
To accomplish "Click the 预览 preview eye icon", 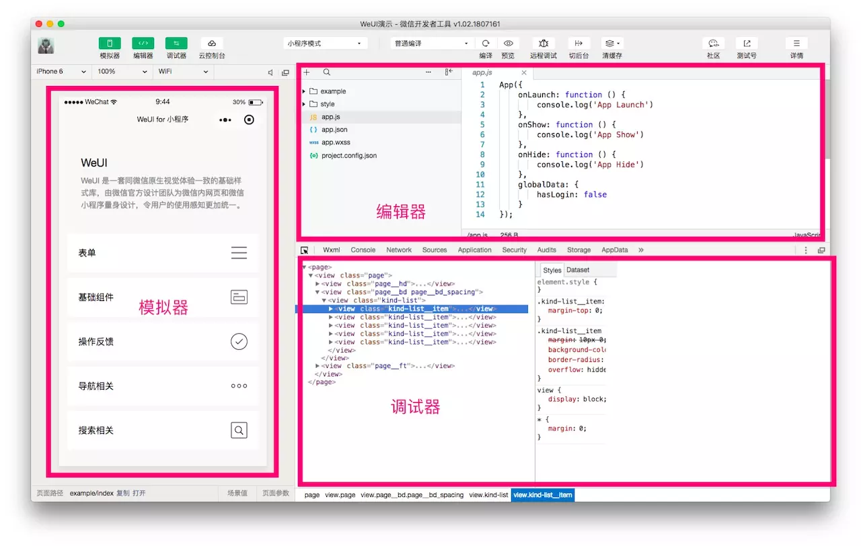I will 509,43.
